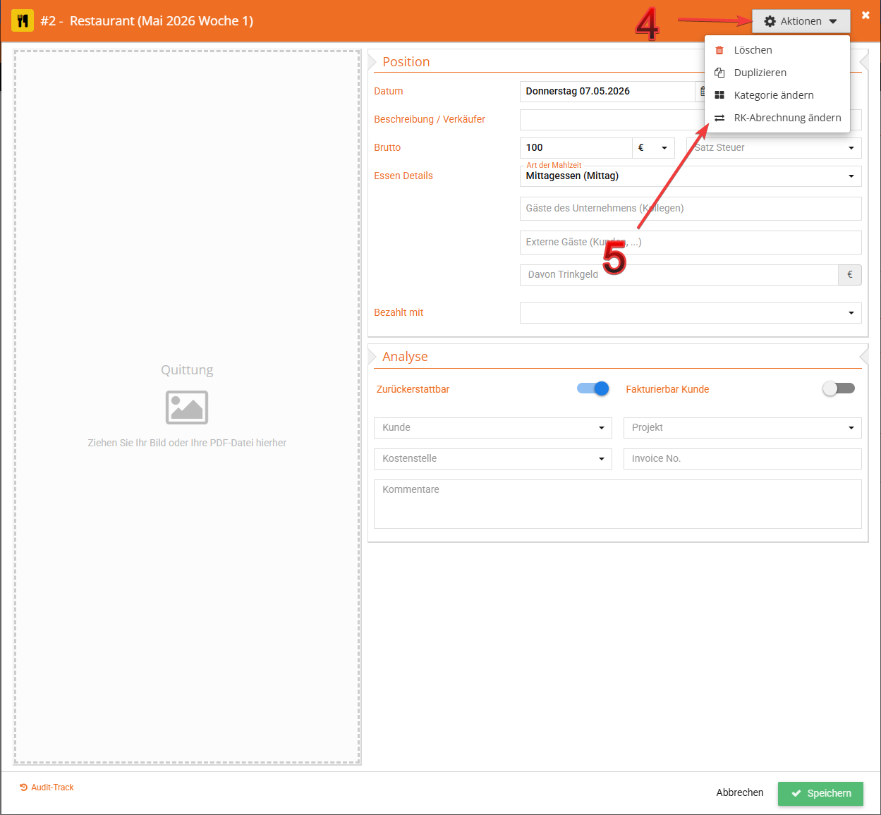Click the restaurant fork-and-knife category icon
This screenshot has height=815, width=881.
point(23,20)
